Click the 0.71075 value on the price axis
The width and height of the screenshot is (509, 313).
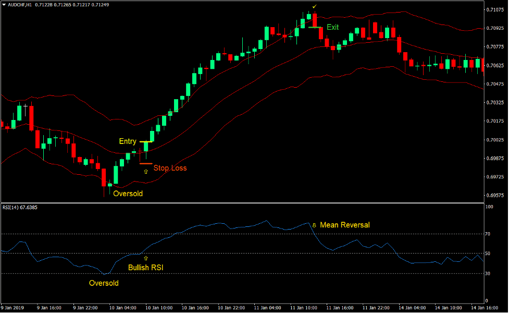pyautogui.click(x=494, y=10)
